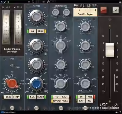Click the GATE threshold knob
The image size is (122, 114).
pos(85,27)
